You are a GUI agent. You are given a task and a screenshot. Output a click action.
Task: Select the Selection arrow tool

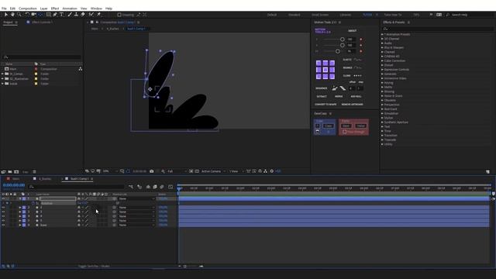point(6,15)
